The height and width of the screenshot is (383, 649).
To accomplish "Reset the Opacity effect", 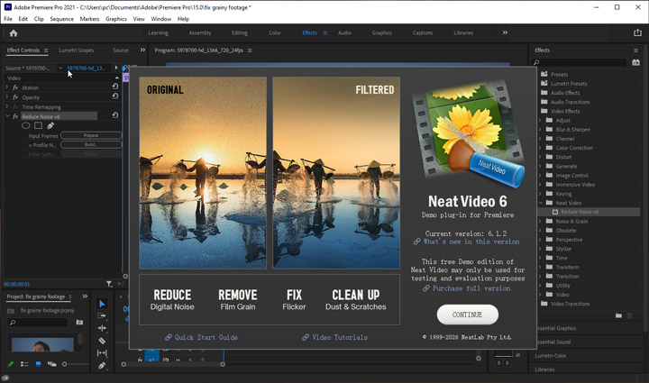I will tap(115, 96).
